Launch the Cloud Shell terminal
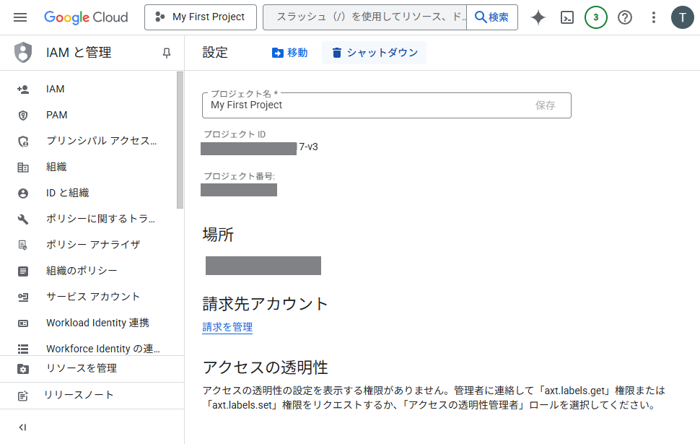The image size is (700, 444). (x=566, y=17)
